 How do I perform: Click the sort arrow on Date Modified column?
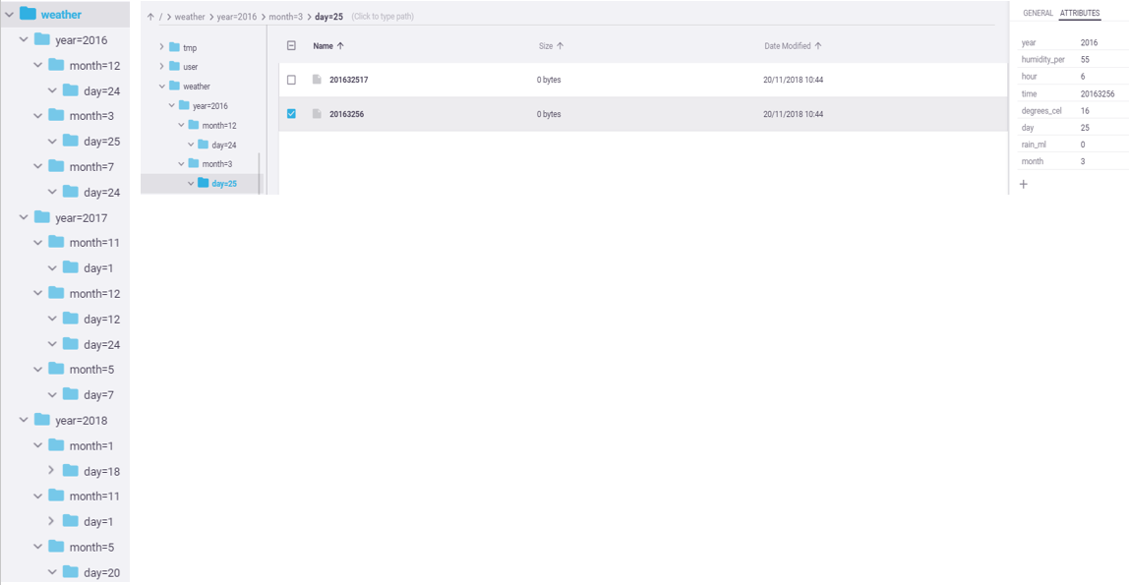coord(817,45)
